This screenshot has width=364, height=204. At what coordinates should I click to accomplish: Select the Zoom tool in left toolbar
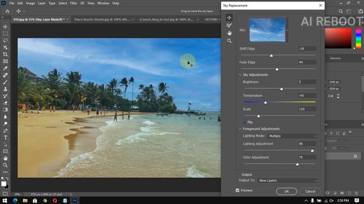tap(5, 165)
